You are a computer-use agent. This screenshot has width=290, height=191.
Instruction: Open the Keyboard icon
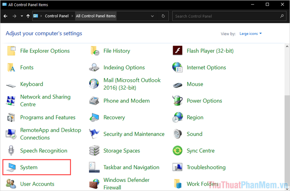(x=11, y=86)
